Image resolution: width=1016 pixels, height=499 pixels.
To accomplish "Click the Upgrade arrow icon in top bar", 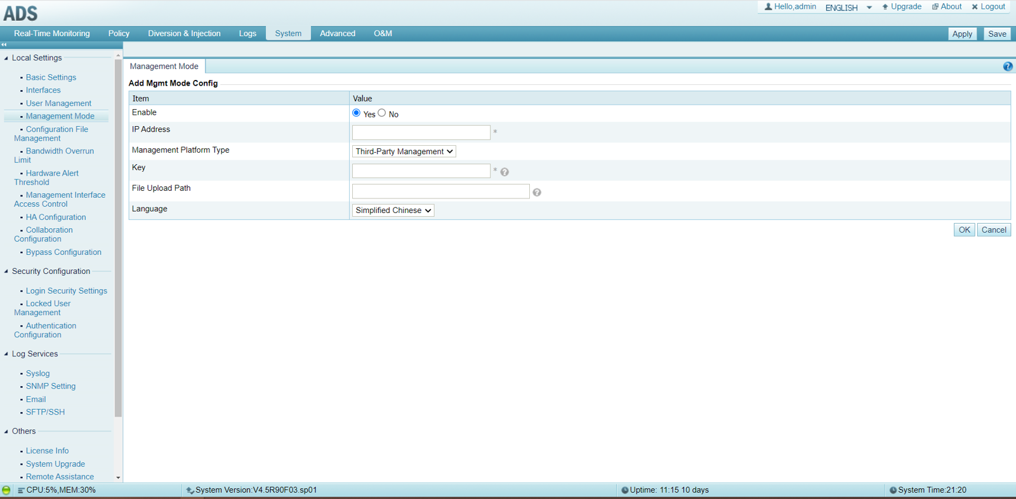I will point(885,7).
